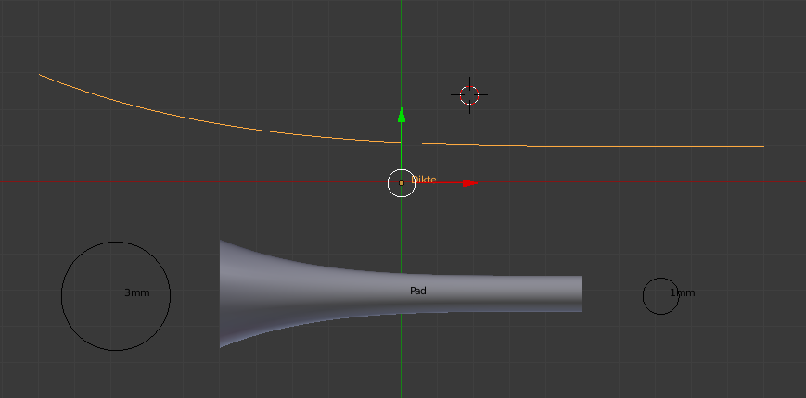This screenshot has height=398, width=806.
Task: Click the white manipulator center circle
Action: pyautogui.click(x=402, y=183)
